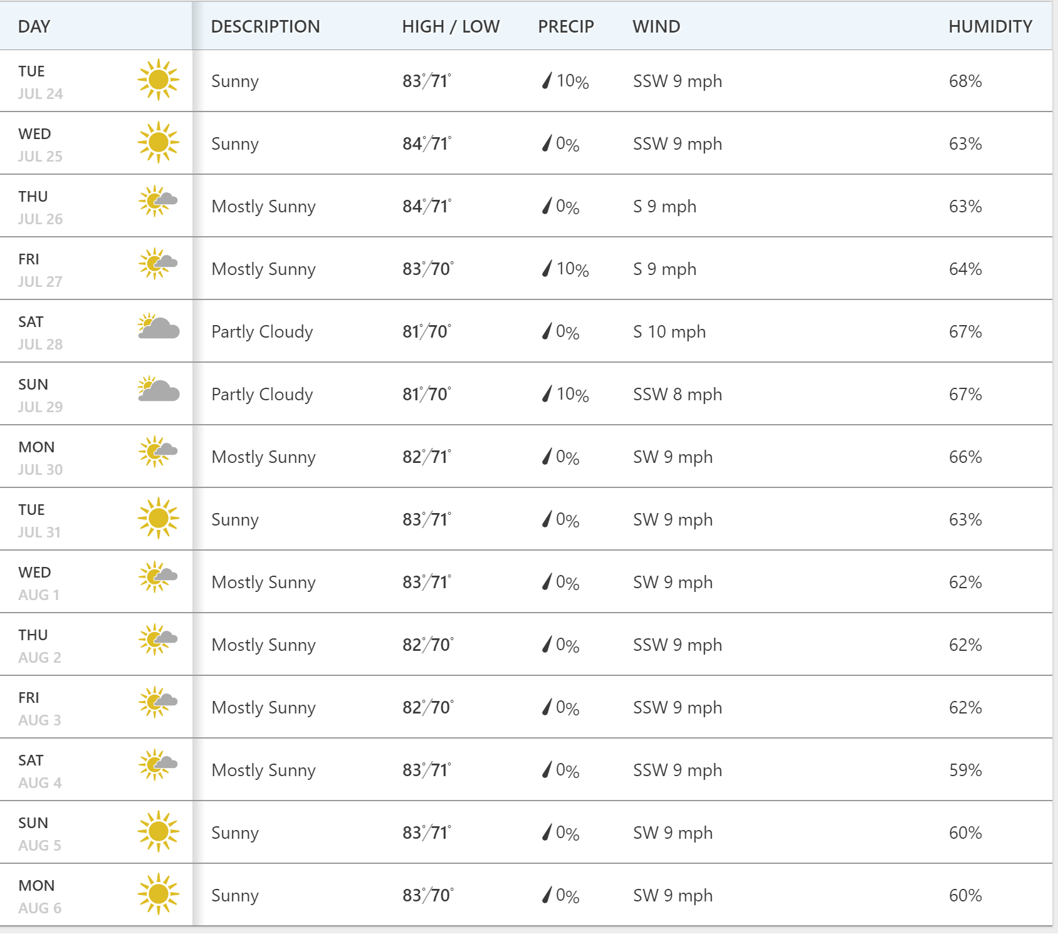
Task: Click the HUMIDITY column header
Action: pos(990,26)
